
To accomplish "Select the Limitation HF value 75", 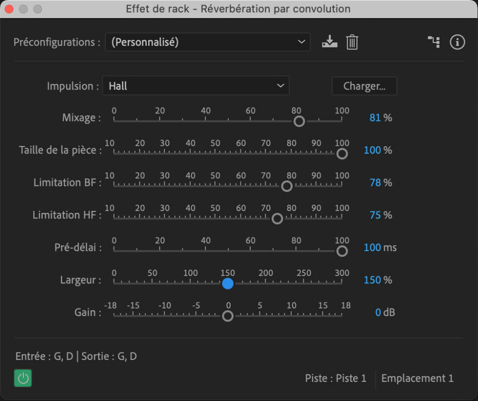I will [x=375, y=215].
